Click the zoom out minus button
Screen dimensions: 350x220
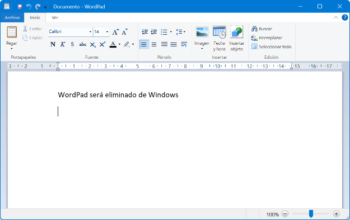[x=285, y=214]
